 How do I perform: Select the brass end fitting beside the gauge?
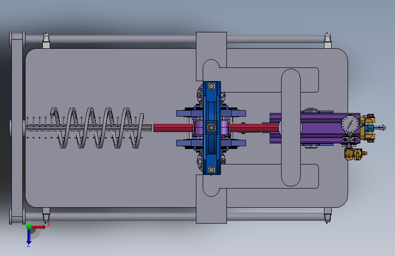tap(368, 128)
